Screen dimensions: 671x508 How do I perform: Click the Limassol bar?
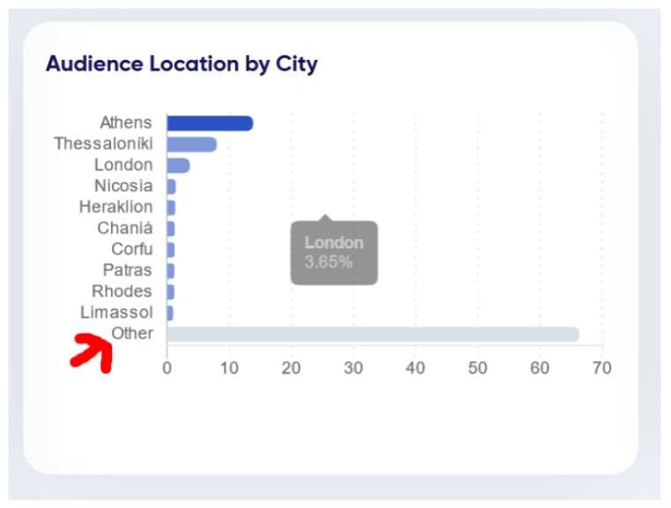tap(170, 313)
